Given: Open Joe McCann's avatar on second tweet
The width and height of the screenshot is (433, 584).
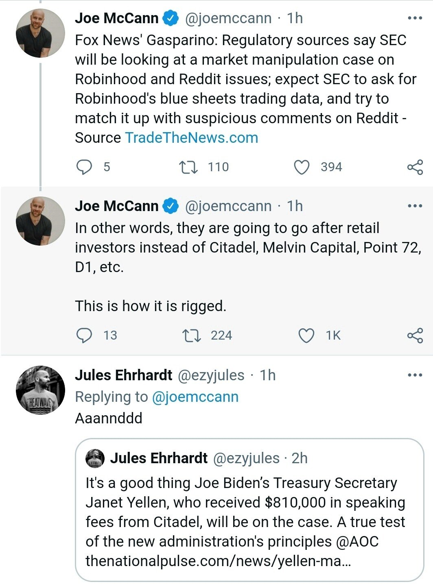Looking at the screenshot, I should coord(40,221).
